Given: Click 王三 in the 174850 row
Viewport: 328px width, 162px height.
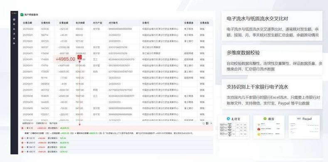Looking at the screenshot, I should click(95, 59).
